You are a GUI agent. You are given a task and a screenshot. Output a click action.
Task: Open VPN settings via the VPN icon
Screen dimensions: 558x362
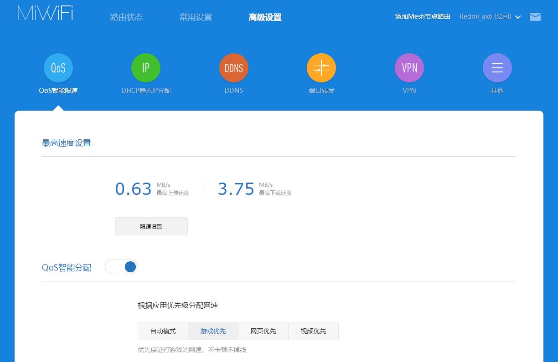[x=409, y=67]
